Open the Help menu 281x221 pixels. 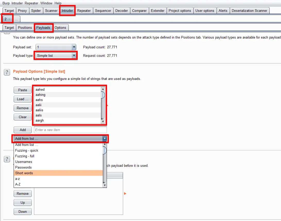tap(58, 3)
